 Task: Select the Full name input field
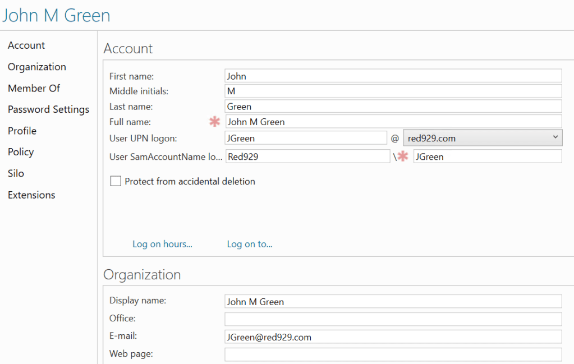click(393, 122)
